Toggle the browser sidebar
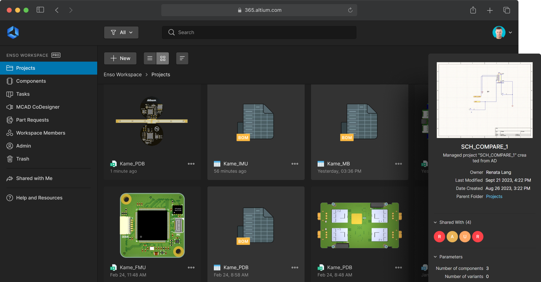Screen dimensions: 541x282 click(x=40, y=10)
